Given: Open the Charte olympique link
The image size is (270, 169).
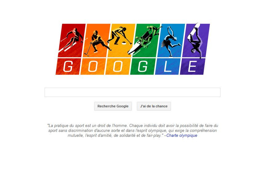Looking at the screenshot, I should (x=182, y=136).
